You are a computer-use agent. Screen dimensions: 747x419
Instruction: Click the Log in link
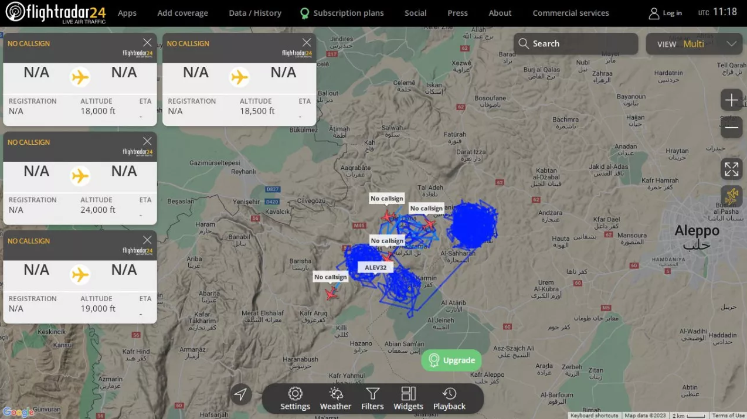tap(665, 13)
